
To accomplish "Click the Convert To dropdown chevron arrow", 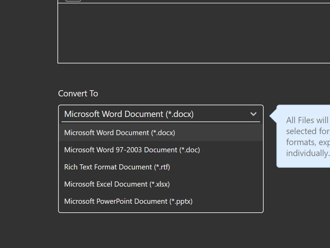I will pyautogui.click(x=253, y=114).
